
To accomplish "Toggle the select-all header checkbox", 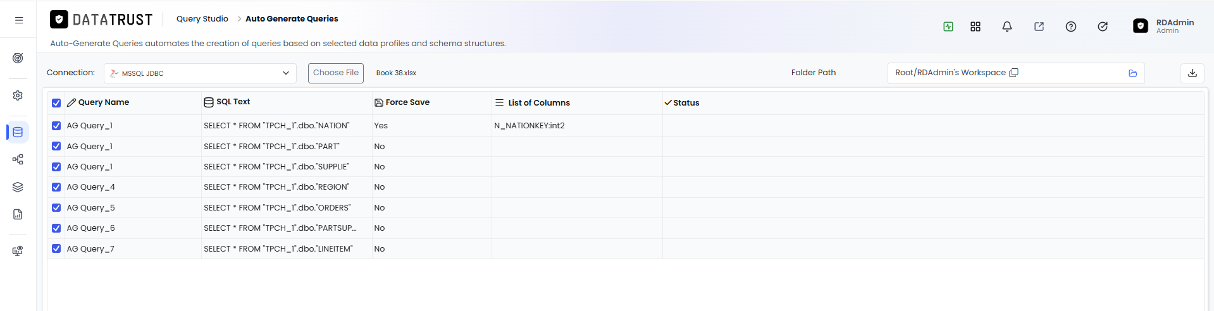I will point(56,102).
